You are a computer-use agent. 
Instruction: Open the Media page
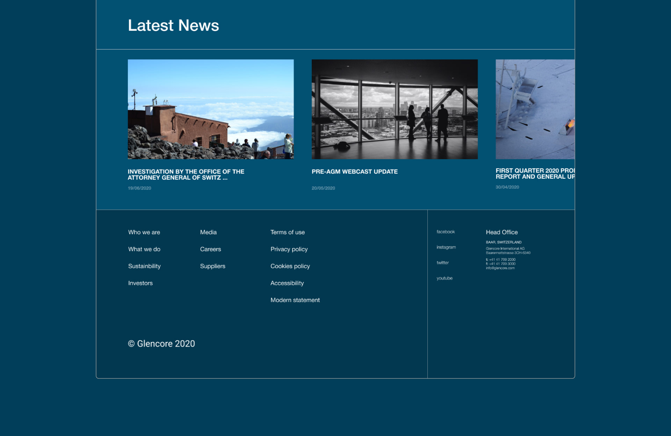point(208,232)
